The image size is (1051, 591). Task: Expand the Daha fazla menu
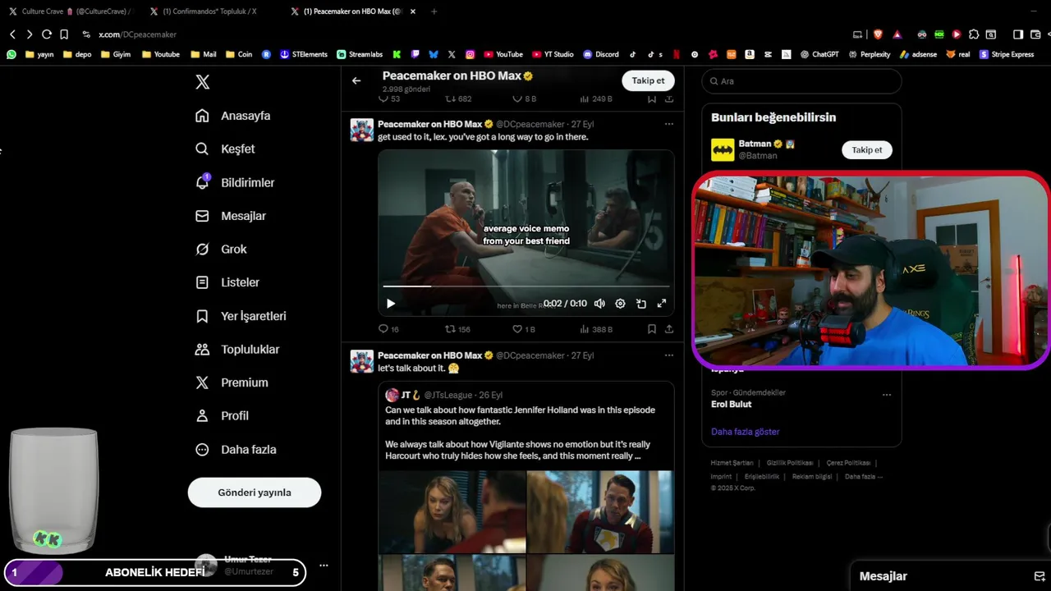coord(236,449)
